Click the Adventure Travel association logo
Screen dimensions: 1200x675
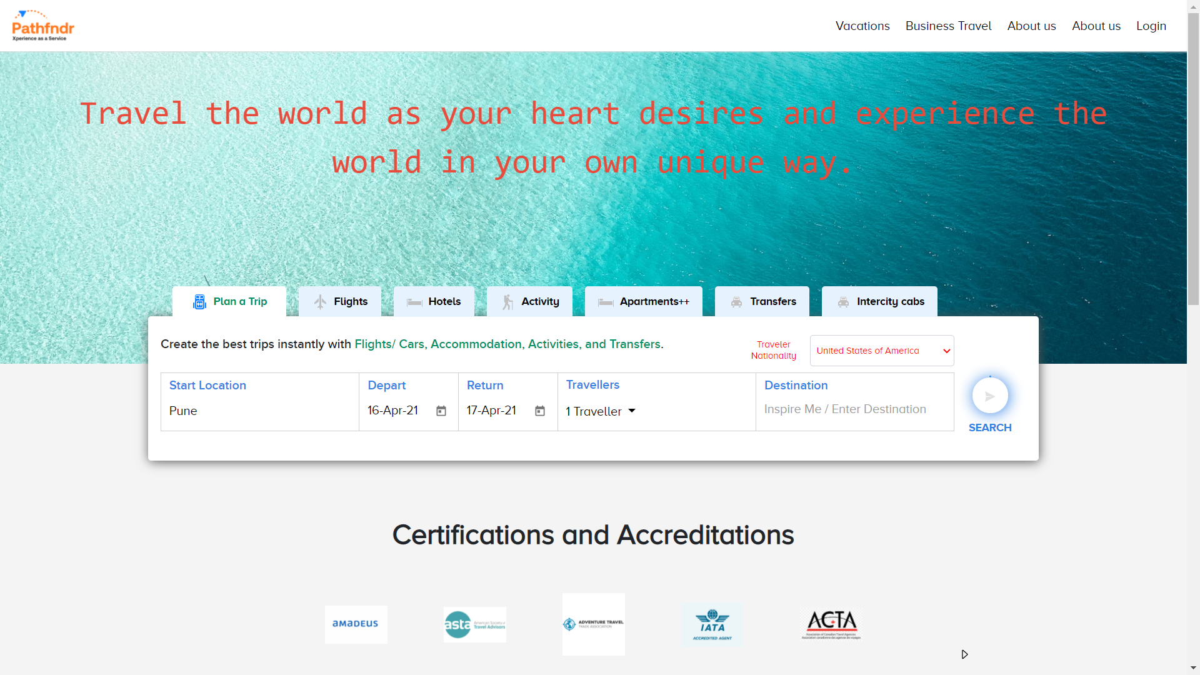(x=593, y=624)
